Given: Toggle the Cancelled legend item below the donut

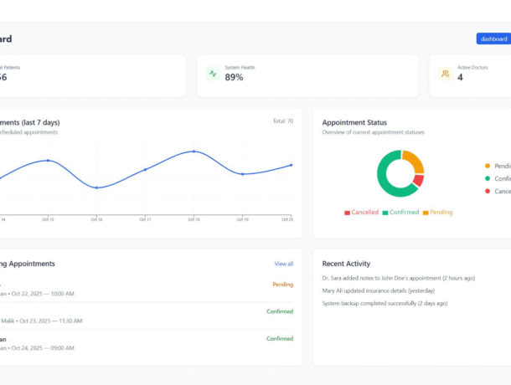Looking at the screenshot, I should point(361,213).
